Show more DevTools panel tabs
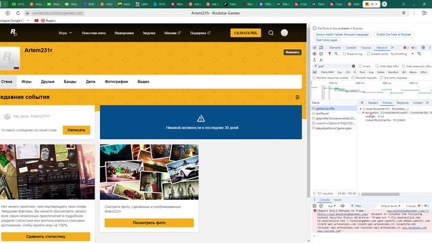432x243 pixels. (x=392, y=48)
